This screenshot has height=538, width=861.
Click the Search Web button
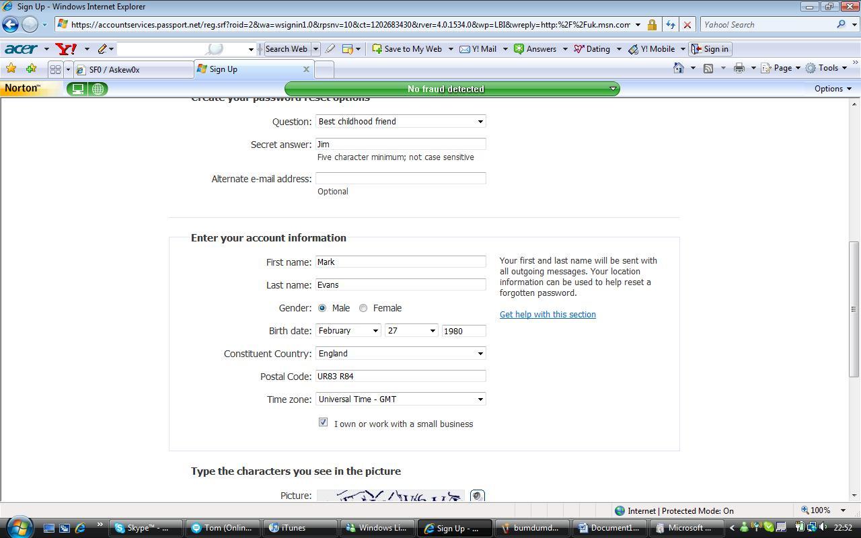pyautogui.click(x=286, y=49)
